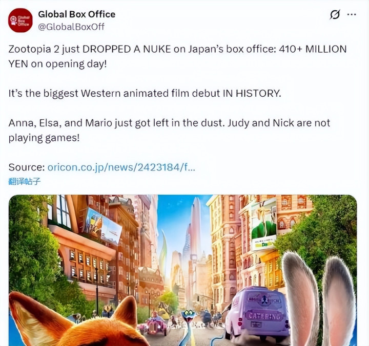Click the "biggest Western animated film debut" sentence
Viewport: 369px width, 346px height.
pyautogui.click(x=145, y=93)
